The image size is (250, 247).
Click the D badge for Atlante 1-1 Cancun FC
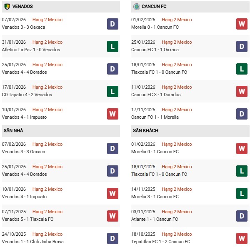(x=242, y=216)
